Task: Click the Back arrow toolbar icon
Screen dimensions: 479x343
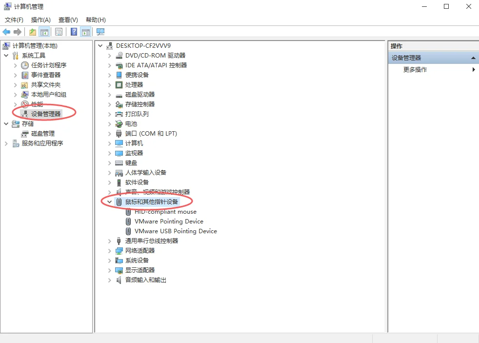Action: (6, 32)
